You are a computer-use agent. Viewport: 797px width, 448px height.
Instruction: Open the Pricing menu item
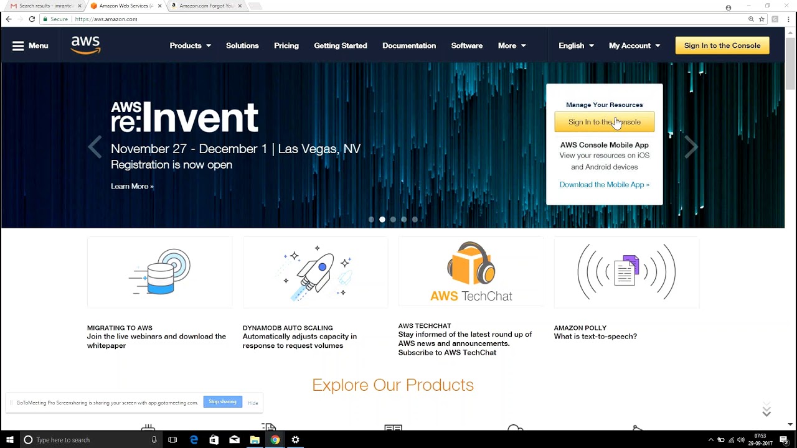(x=286, y=45)
